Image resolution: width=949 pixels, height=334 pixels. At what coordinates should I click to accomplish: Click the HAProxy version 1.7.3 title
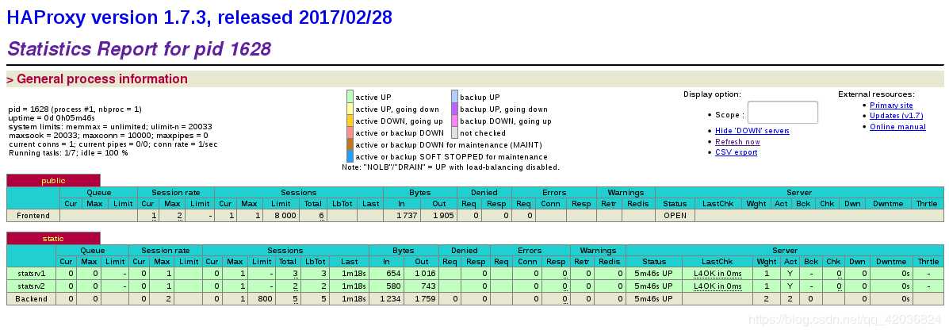pos(200,17)
